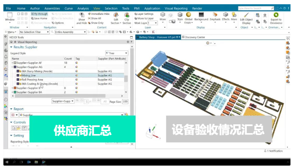Toggle checkbox for Roll Pressing Area
Screen dimensions: 292x168
[18, 80]
